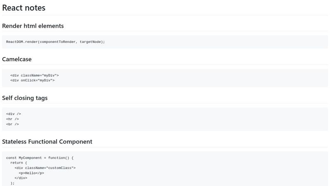Click the "<hr />" code line
This screenshot has height=186, width=330.
point(12,119)
